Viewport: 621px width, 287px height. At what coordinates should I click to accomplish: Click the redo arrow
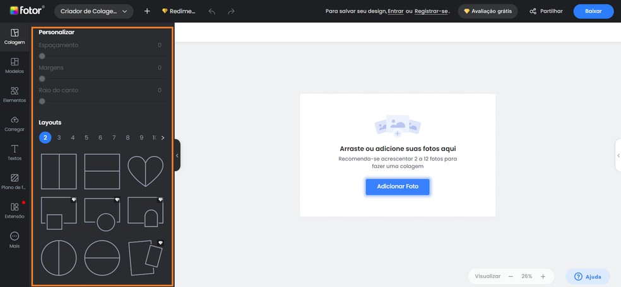click(231, 11)
